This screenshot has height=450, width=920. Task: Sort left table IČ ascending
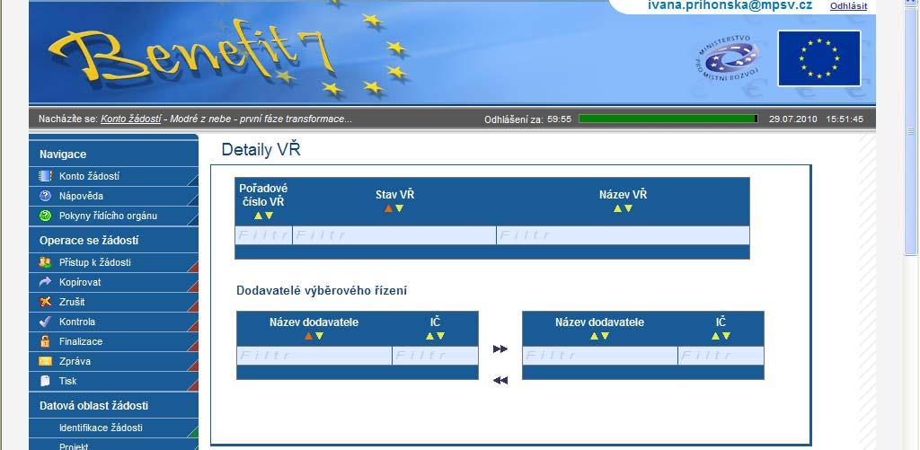[429, 336]
